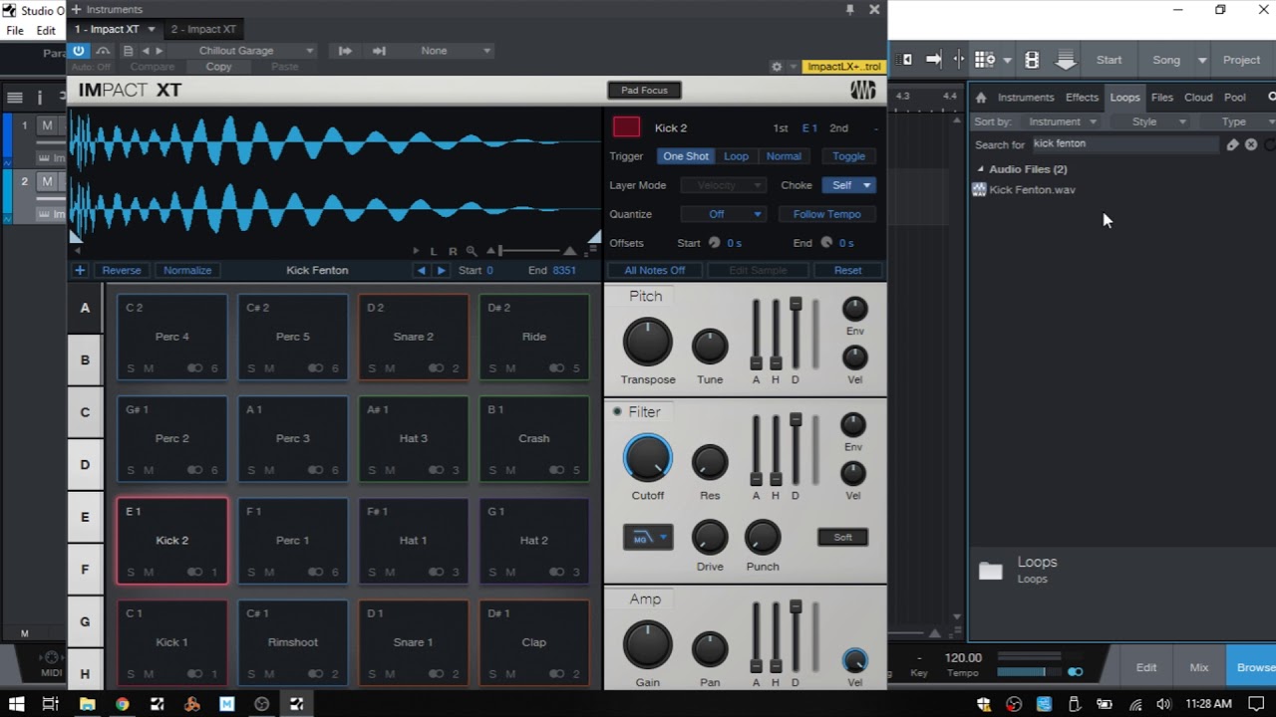
Task: Click the browser Home icon
Action: pyautogui.click(x=981, y=98)
